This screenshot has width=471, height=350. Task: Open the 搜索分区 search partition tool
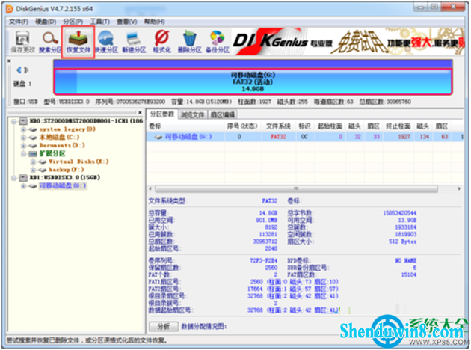[50, 42]
